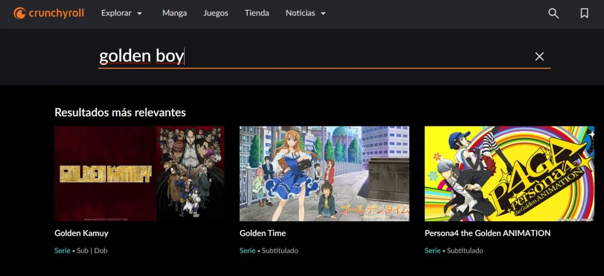Click the Sub | Dob text
The height and width of the screenshot is (276, 604).
click(x=92, y=250)
